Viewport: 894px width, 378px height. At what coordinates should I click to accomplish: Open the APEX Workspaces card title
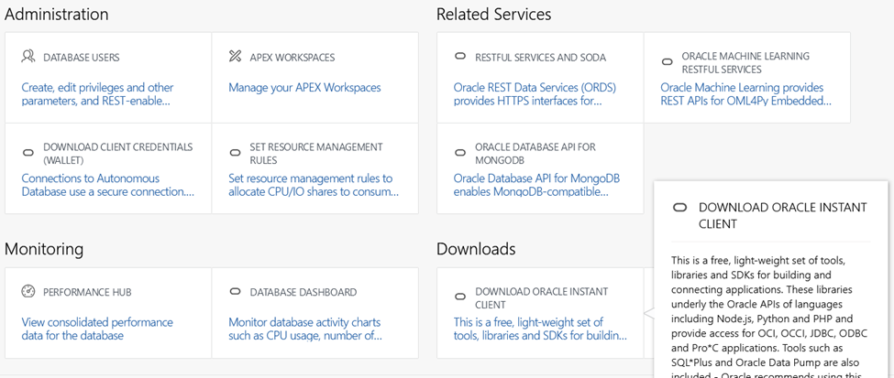point(292,58)
